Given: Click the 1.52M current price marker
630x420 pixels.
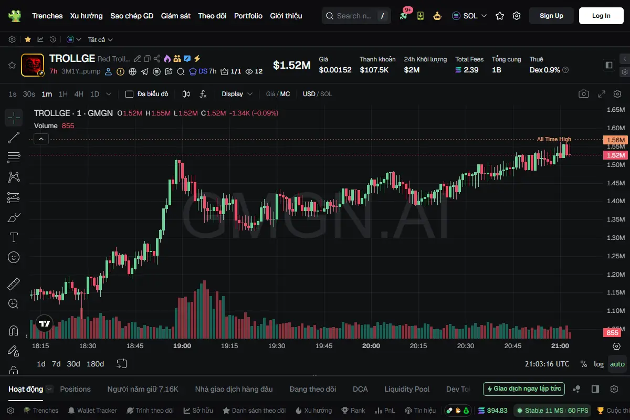Looking at the screenshot, I should coord(615,155).
